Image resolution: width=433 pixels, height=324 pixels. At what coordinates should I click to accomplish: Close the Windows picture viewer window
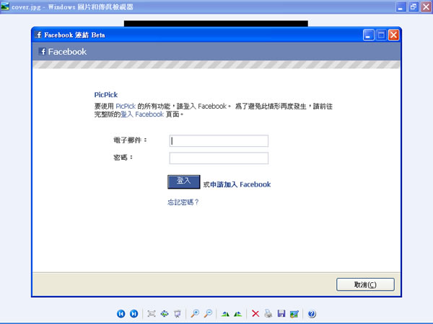tap(426, 6)
